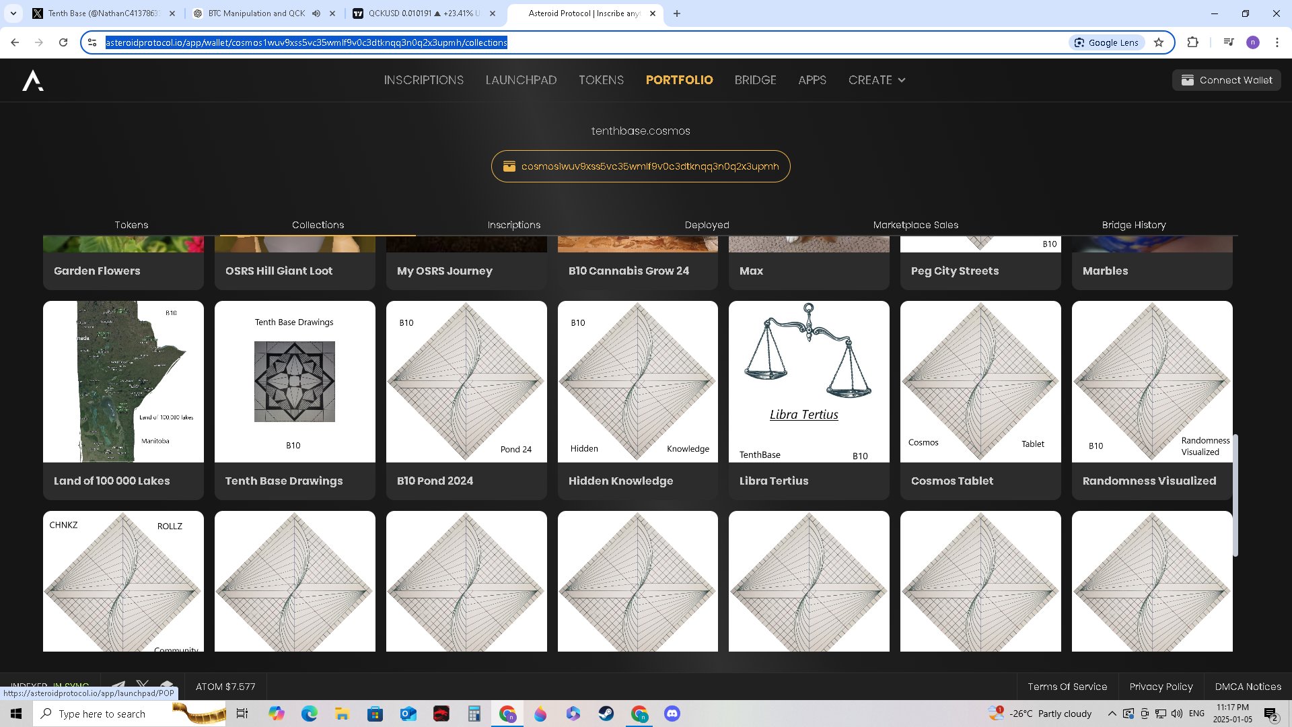Image resolution: width=1292 pixels, height=727 pixels.
Task: Click the wallet icon in address pill
Action: pos(509,166)
